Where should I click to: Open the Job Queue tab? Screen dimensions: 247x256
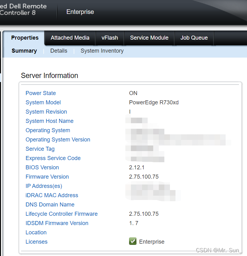tap(194, 38)
